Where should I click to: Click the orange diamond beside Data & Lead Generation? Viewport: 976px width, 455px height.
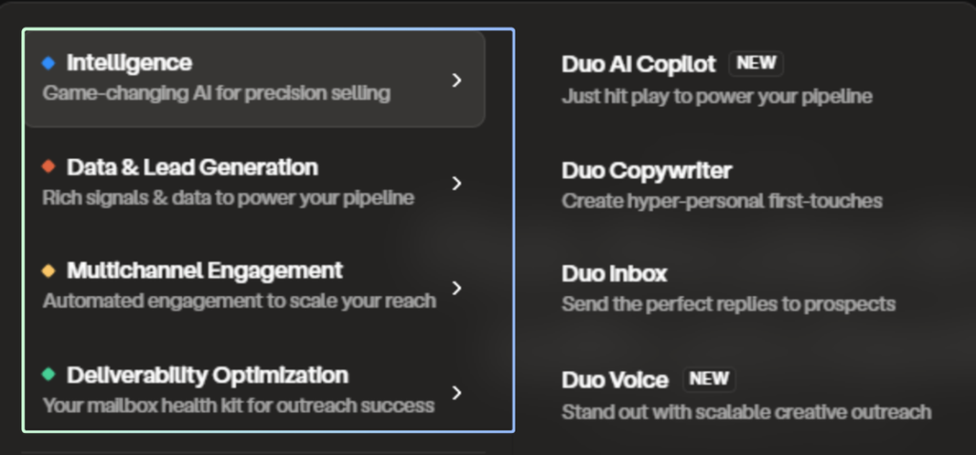pyautogui.click(x=49, y=168)
